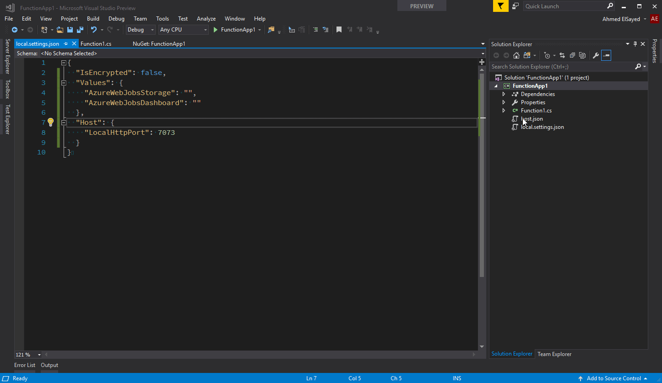
Task: Click the Solution Explorer Home icon
Action: tap(516, 55)
